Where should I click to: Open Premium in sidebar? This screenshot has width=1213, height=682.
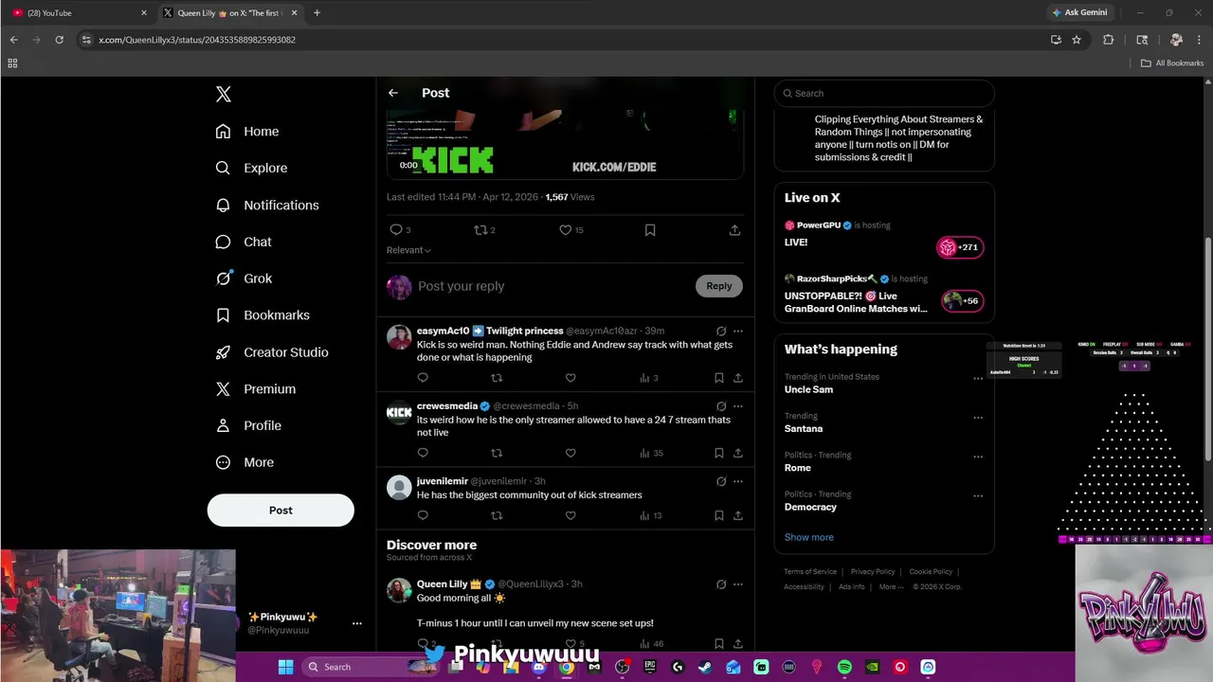click(256, 389)
